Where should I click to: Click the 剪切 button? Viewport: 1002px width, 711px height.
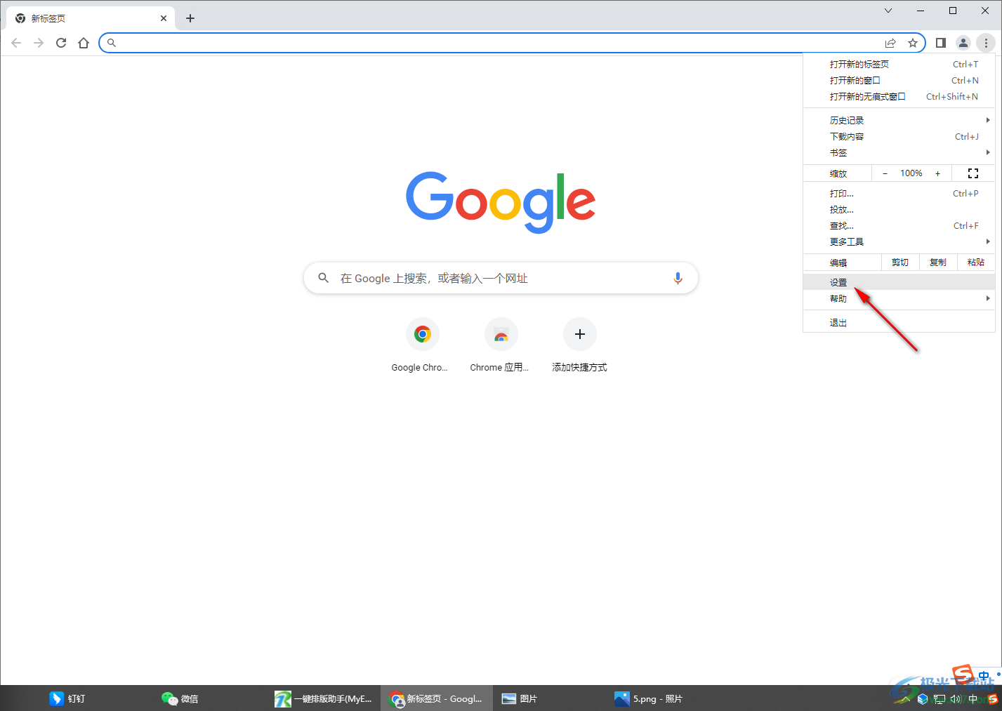900,263
